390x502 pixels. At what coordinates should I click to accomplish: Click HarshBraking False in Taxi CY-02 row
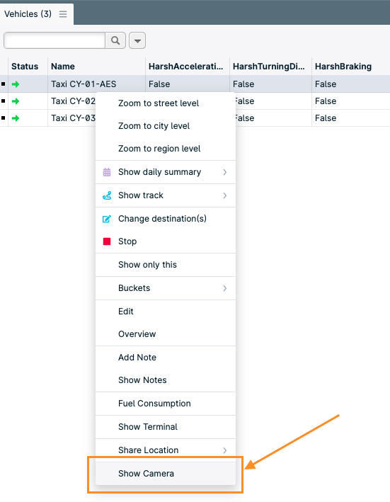[x=351, y=101]
